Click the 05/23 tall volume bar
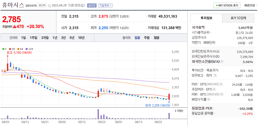This screenshot has height=126, width=258. click(98, 114)
